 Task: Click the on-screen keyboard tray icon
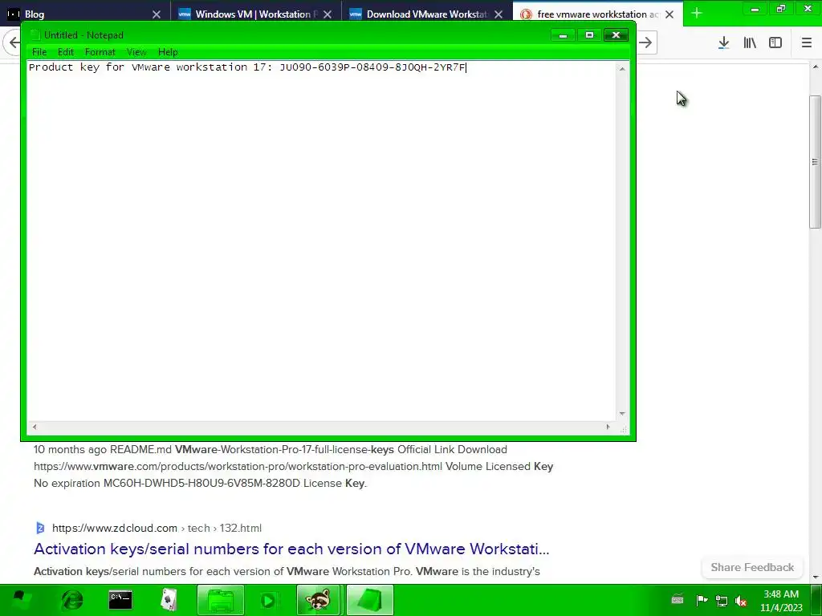click(x=678, y=600)
